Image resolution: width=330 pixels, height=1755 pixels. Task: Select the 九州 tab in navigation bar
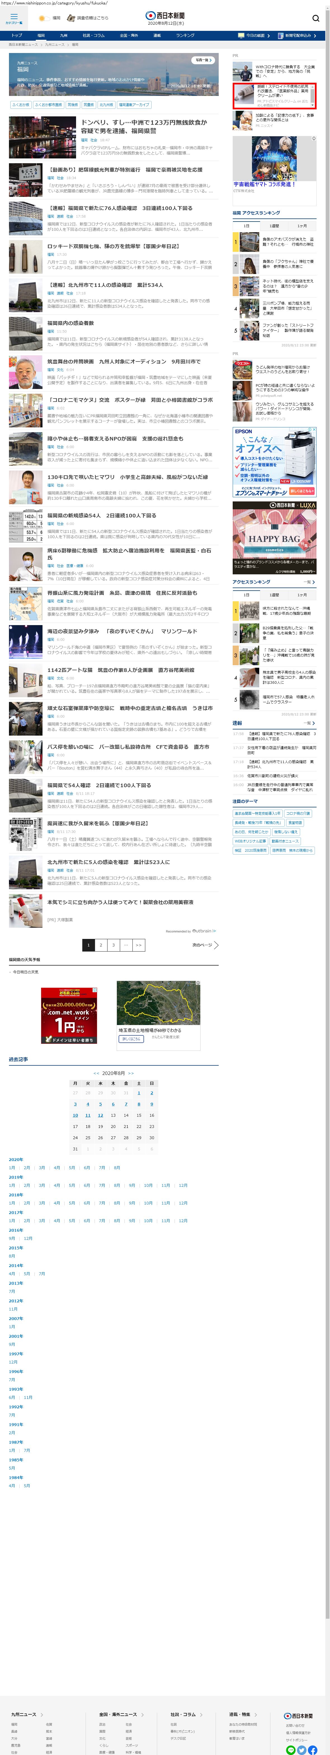(64, 35)
